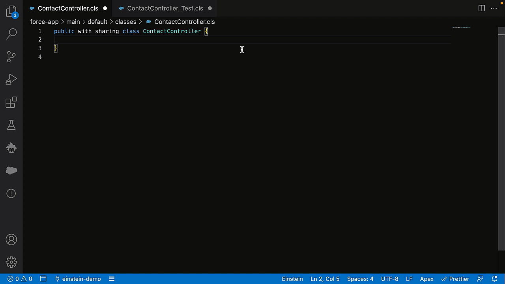Image resolution: width=505 pixels, height=284 pixels.
Task: Close the unsaved ContactController_Test.cls tab via its dot
Action: pyautogui.click(x=210, y=8)
